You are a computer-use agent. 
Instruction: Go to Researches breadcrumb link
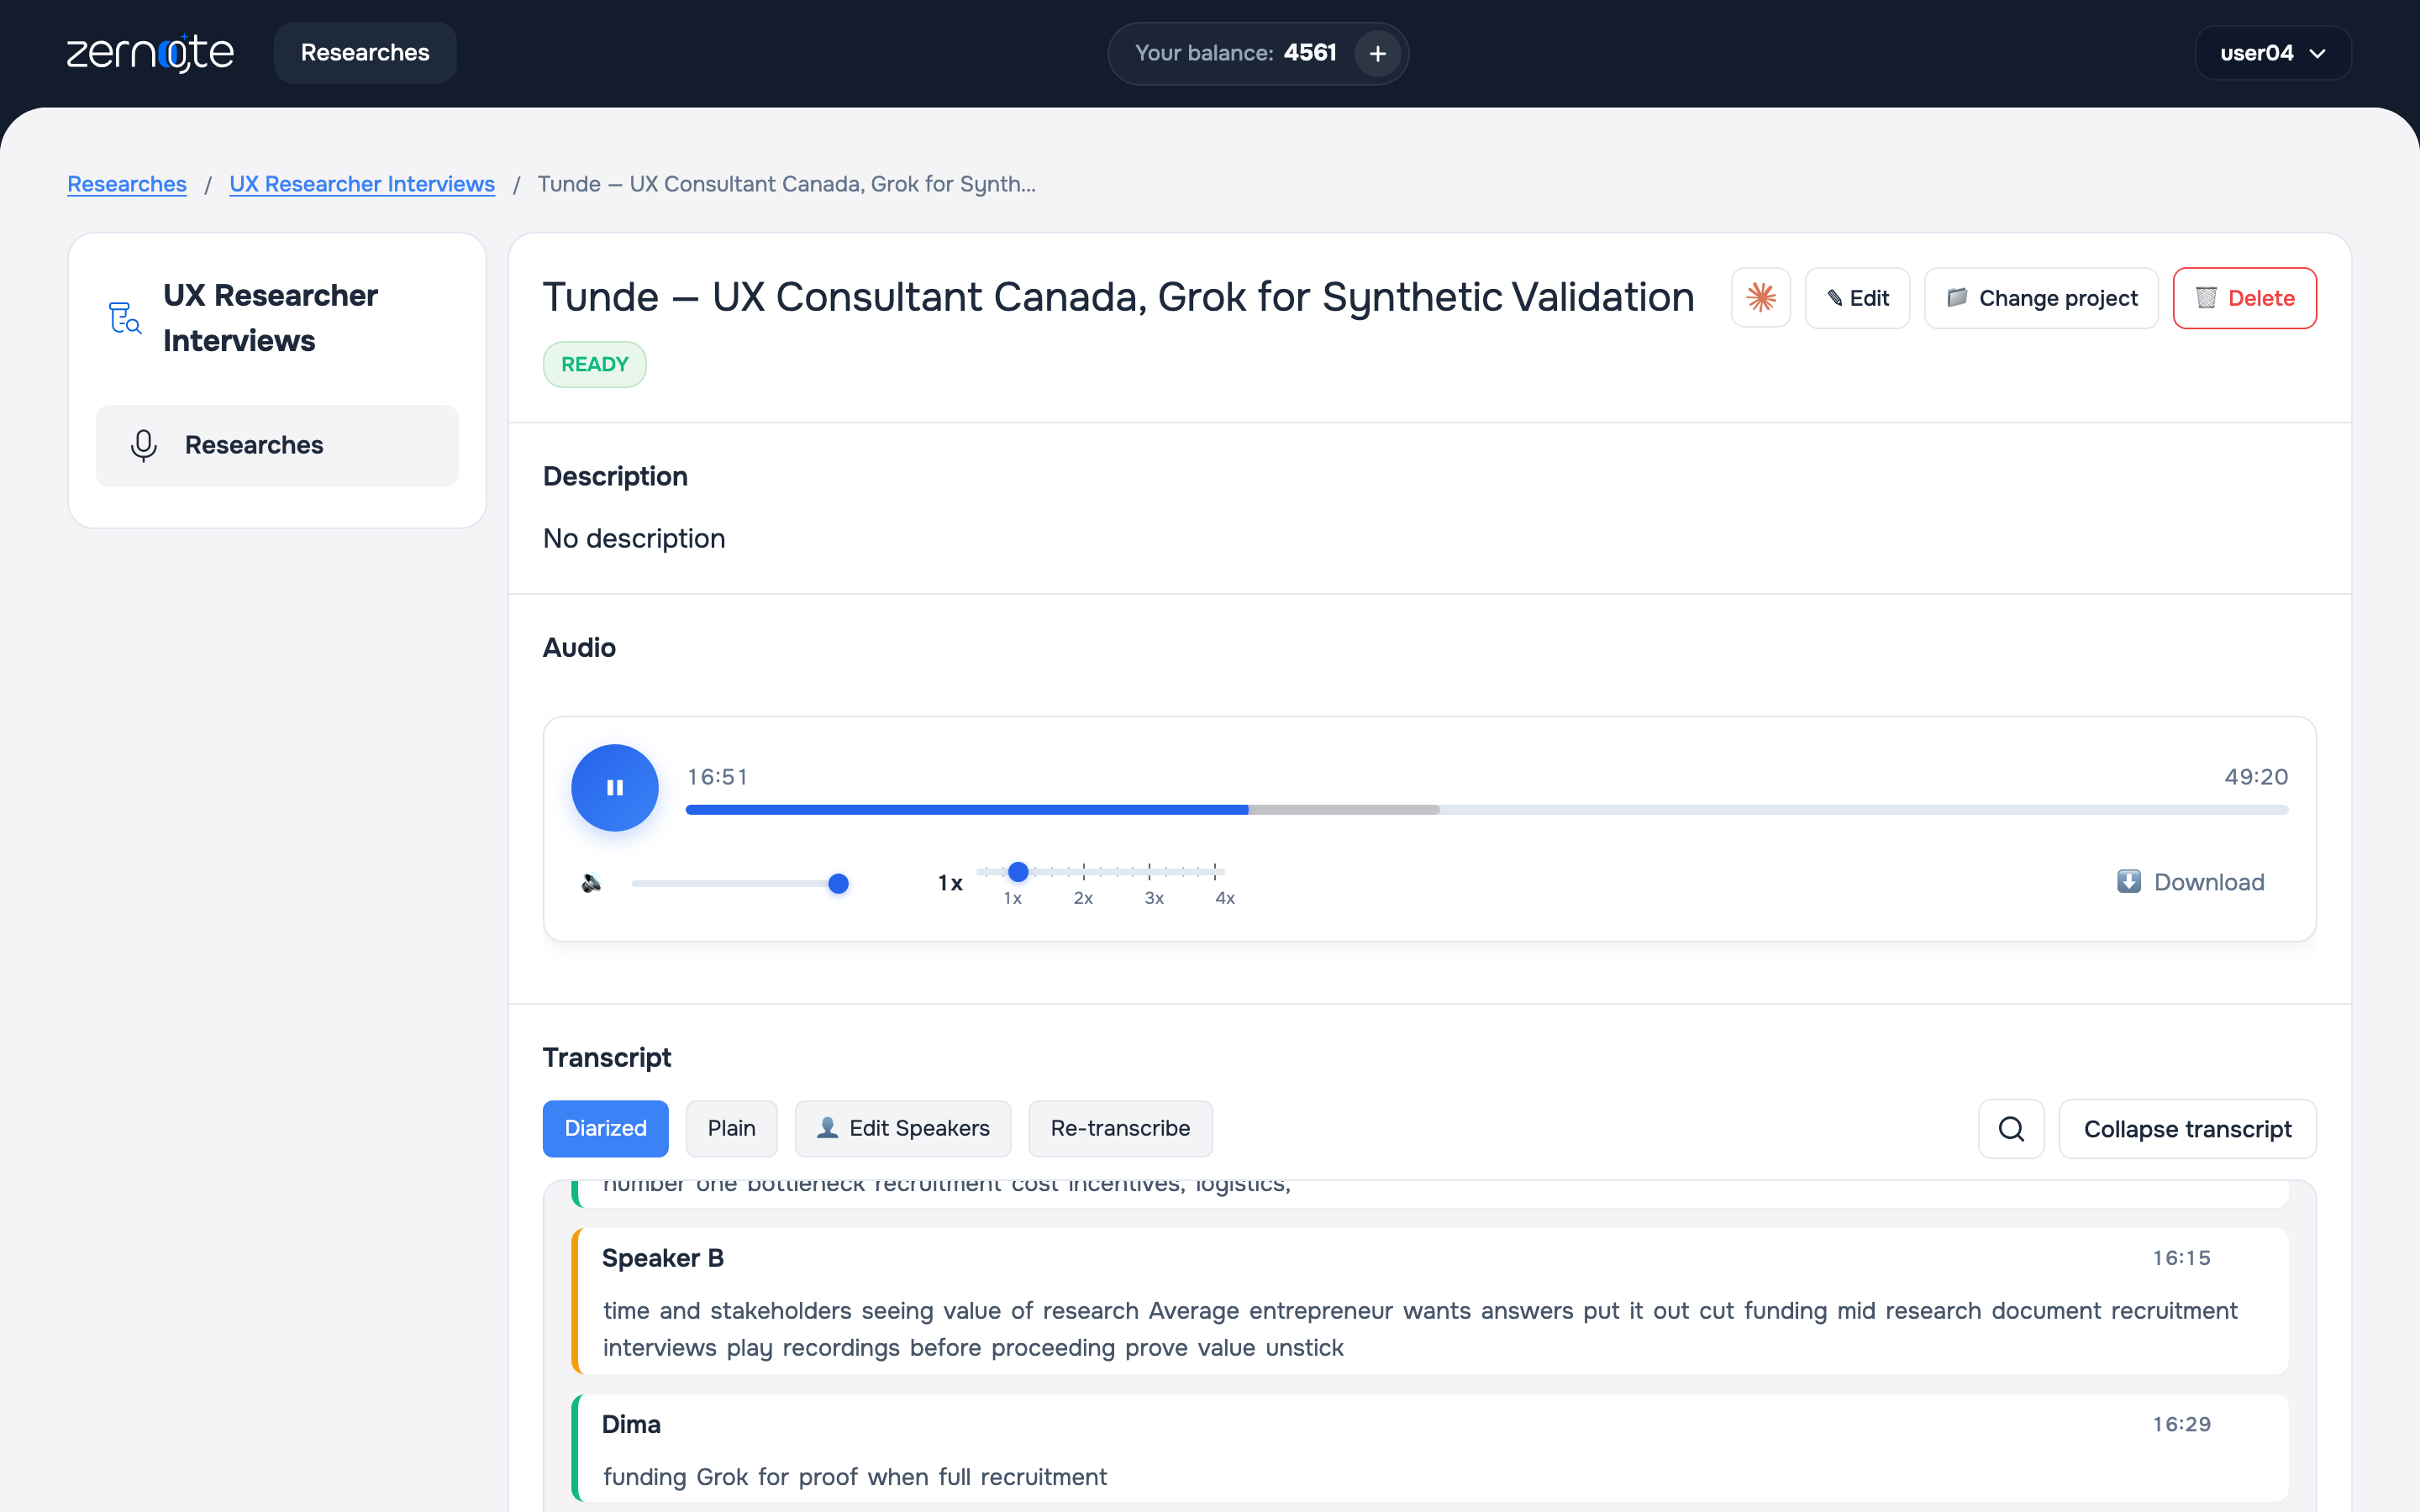coord(127,184)
